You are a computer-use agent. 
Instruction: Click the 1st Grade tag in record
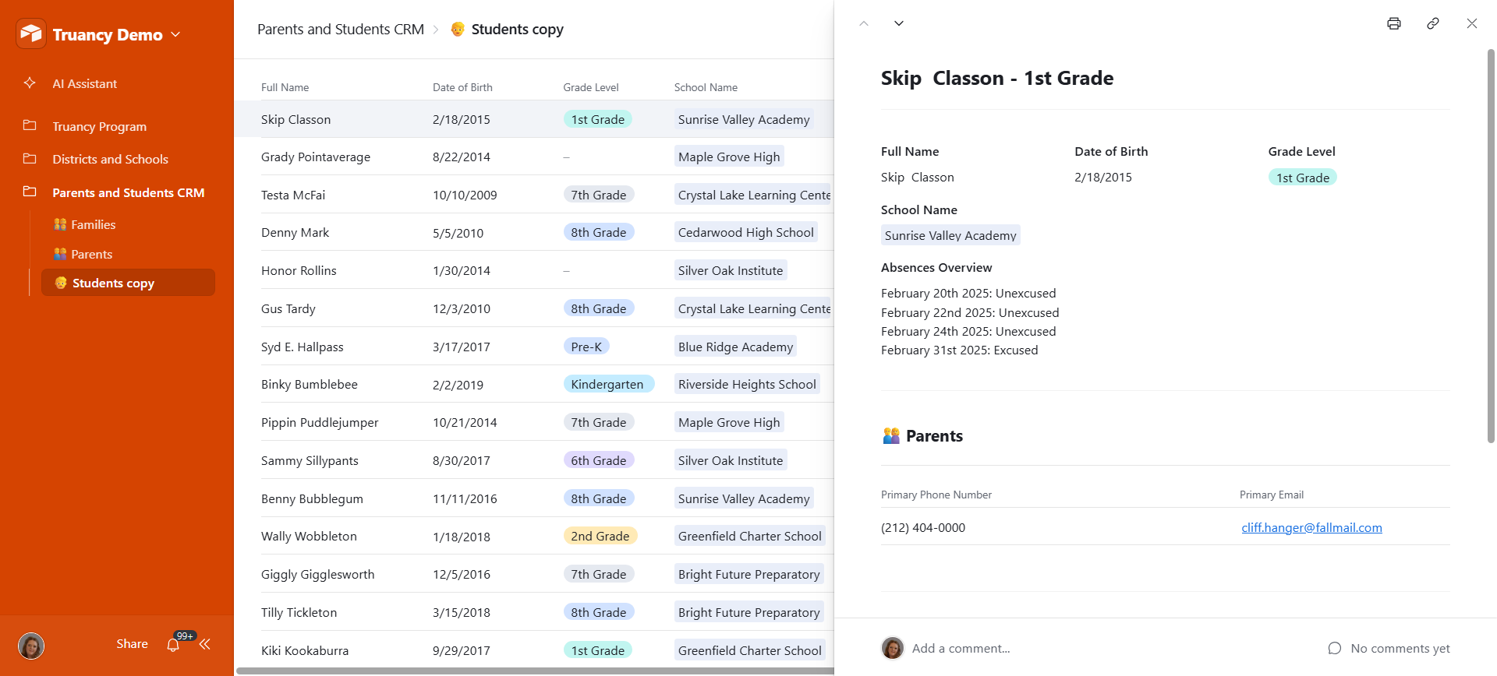coord(1302,178)
